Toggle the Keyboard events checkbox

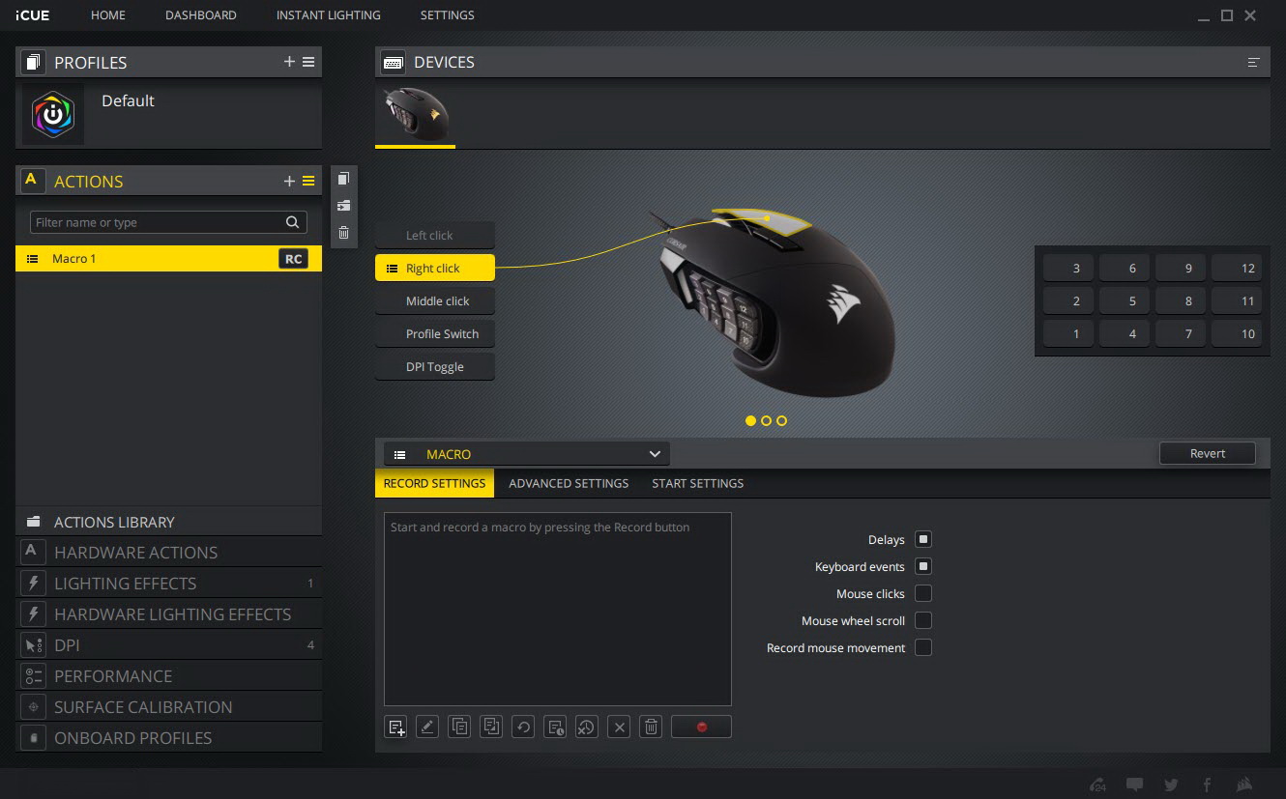tap(923, 566)
